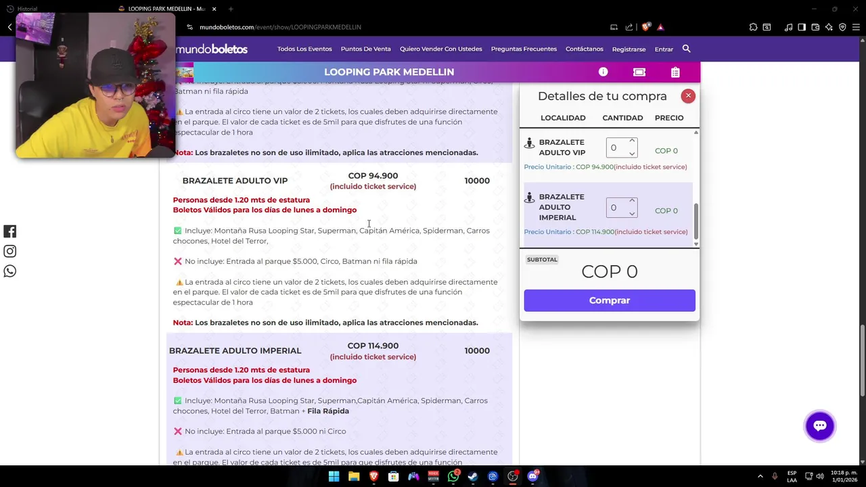
Task: Increase BRAZALETE ADULTO VIP quantity
Action: [x=632, y=141]
